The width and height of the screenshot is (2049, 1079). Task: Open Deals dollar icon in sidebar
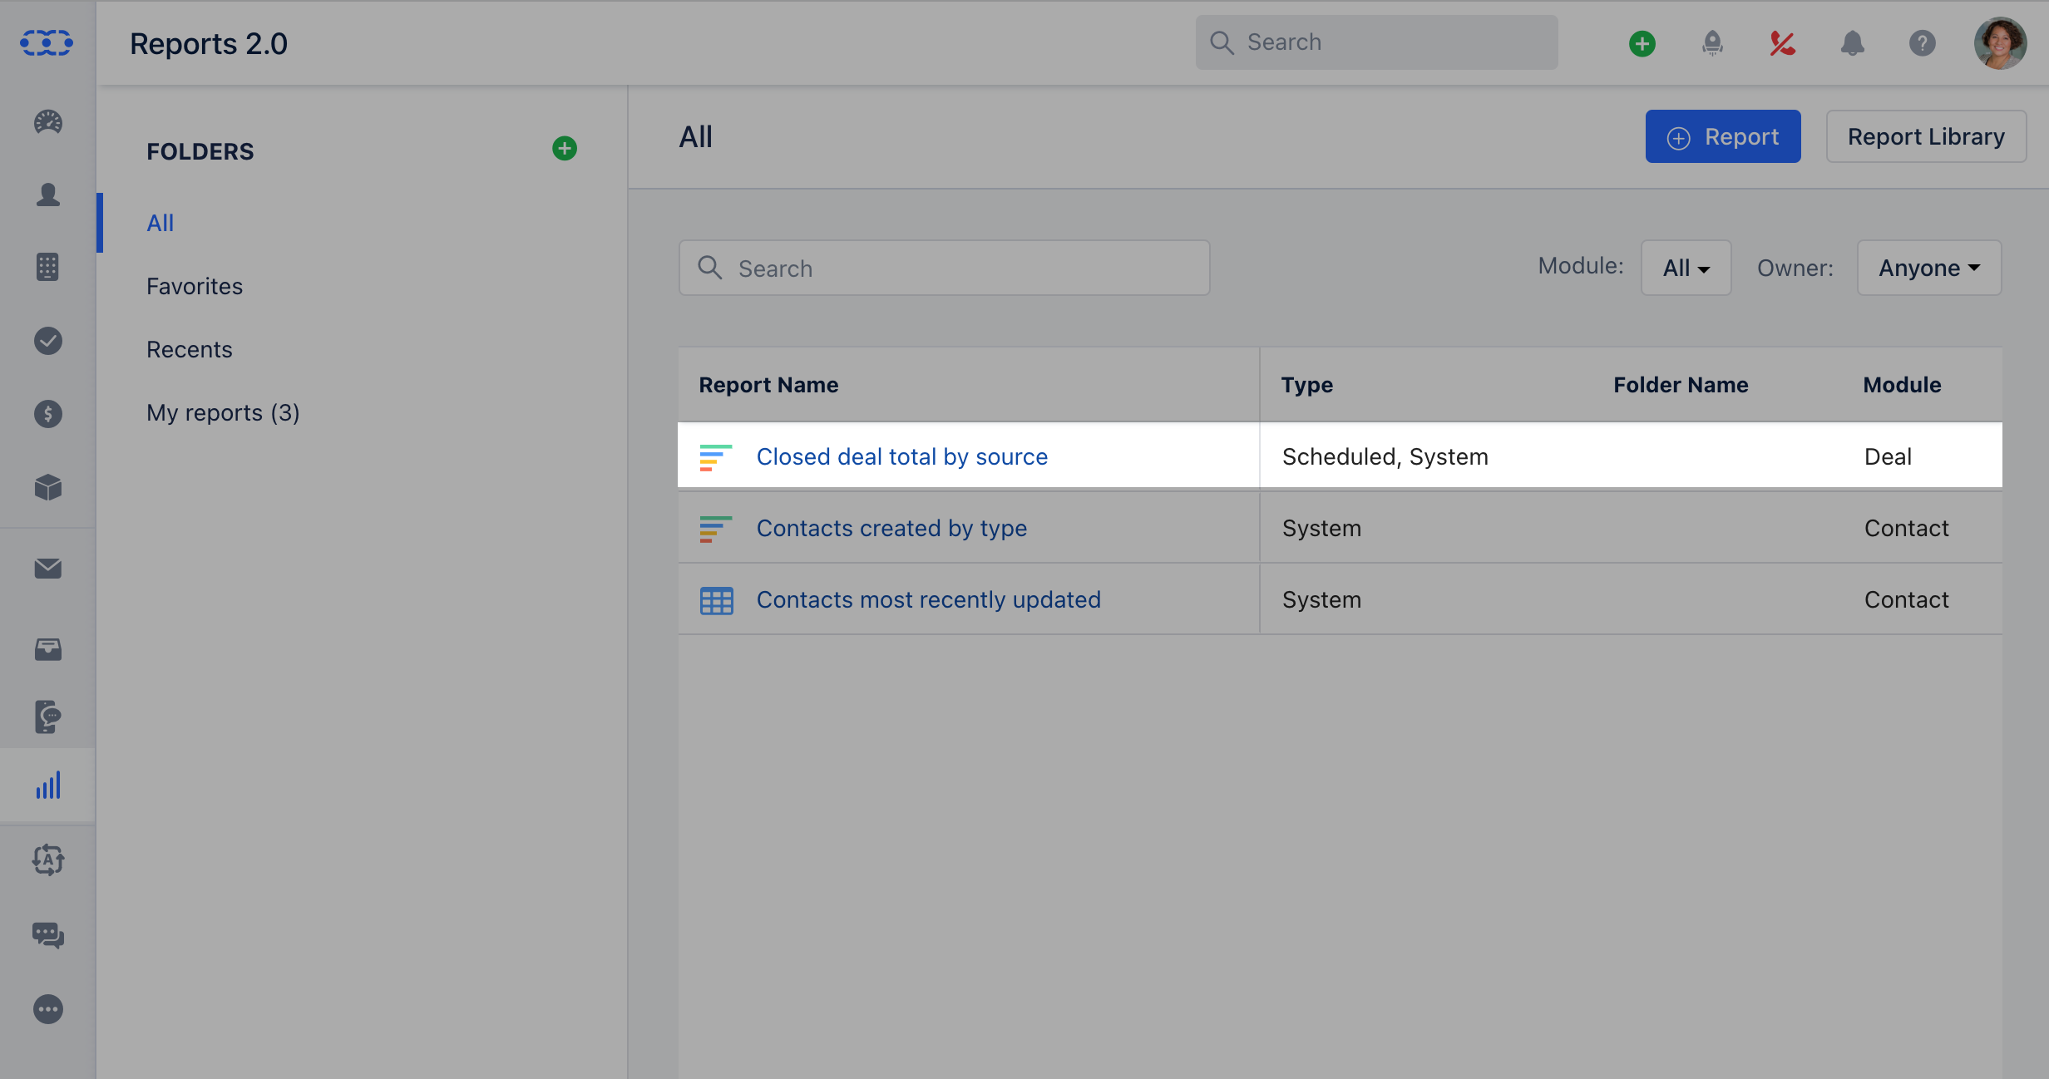(47, 413)
